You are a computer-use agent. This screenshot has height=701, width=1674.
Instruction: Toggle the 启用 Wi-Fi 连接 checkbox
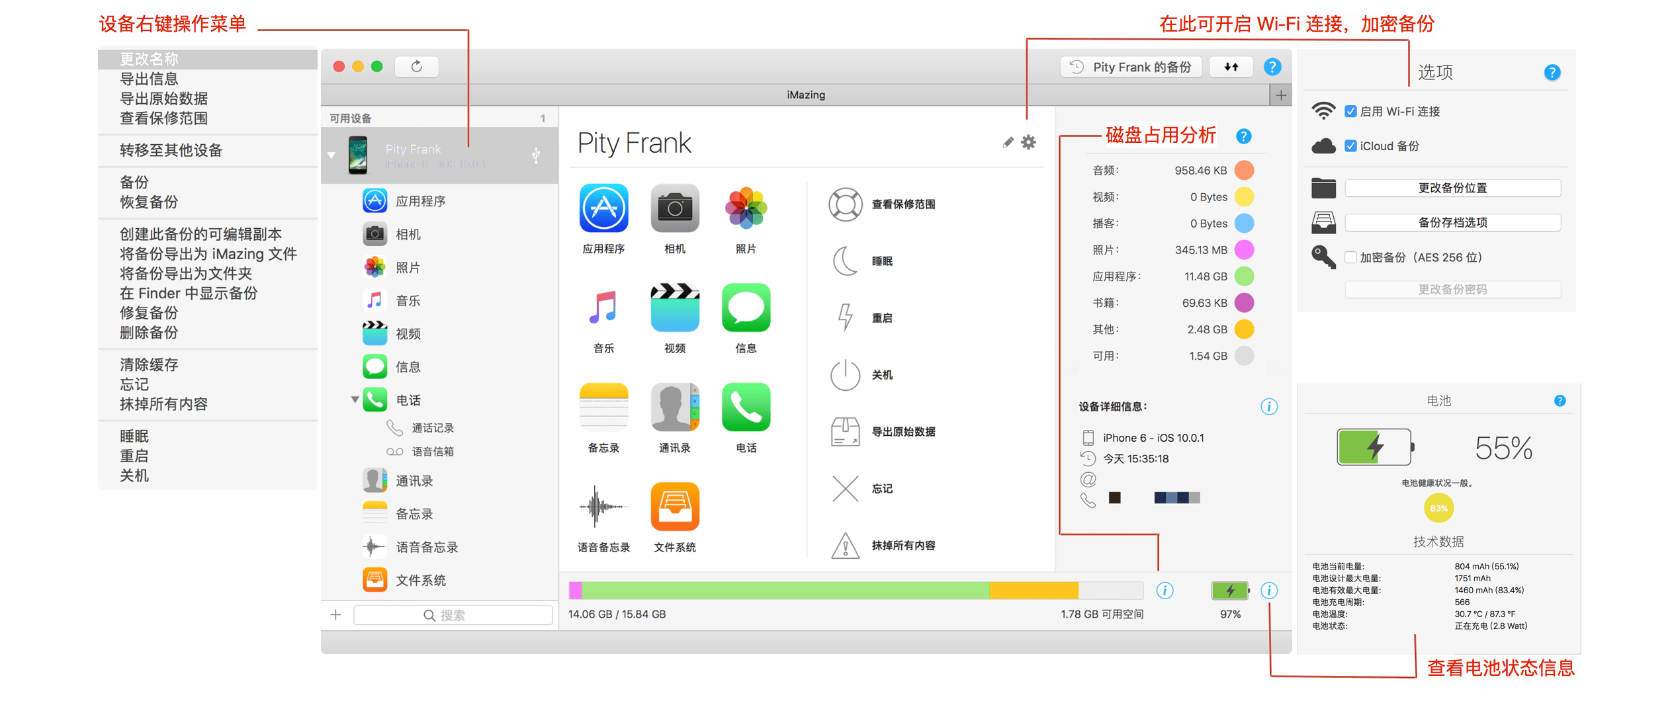(x=1350, y=112)
